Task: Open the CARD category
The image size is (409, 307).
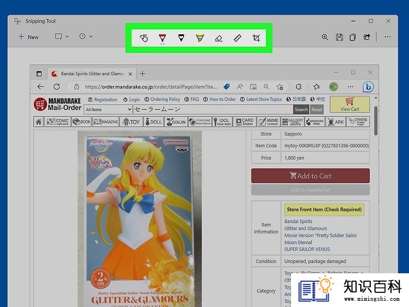Action: pyautogui.click(x=244, y=121)
